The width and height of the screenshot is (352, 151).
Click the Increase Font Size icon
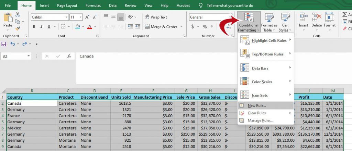[x=87, y=17]
